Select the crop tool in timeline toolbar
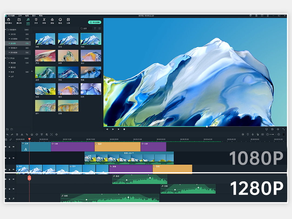 [27, 134]
